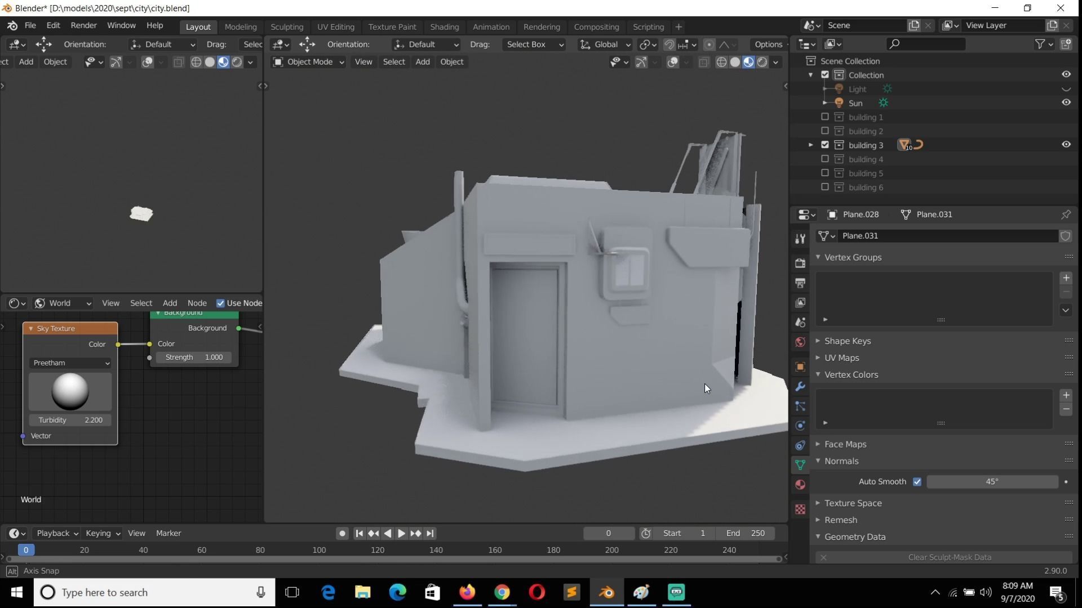The width and height of the screenshot is (1082, 608).
Task: Open the Material properties tab icon
Action: [x=800, y=485]
